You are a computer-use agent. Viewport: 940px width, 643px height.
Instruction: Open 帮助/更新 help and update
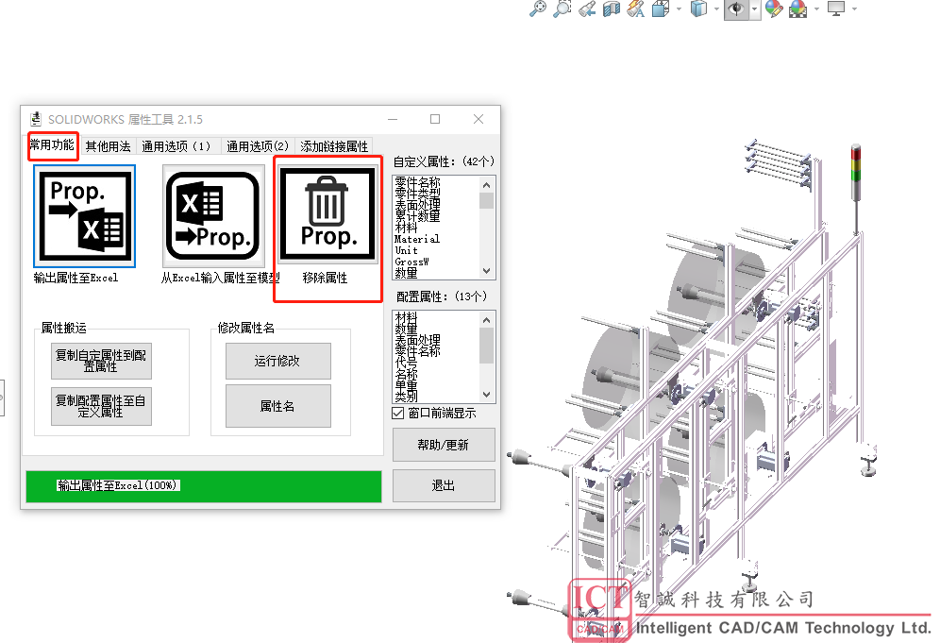tap(444, 445)
